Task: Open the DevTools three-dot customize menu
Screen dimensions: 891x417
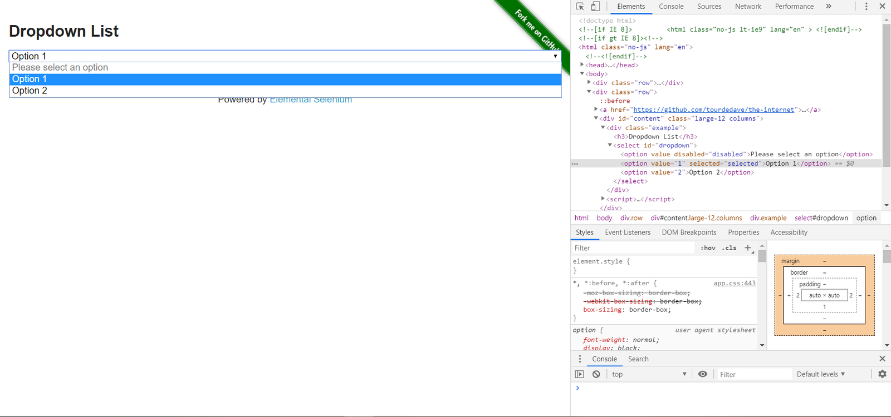Action: point(866,7)
